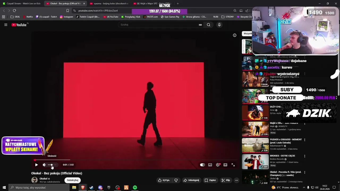This screenshot has width=340, height=191.
Task: Open the player settings gear
Action: pyautogui.click(x=218, y=165)
